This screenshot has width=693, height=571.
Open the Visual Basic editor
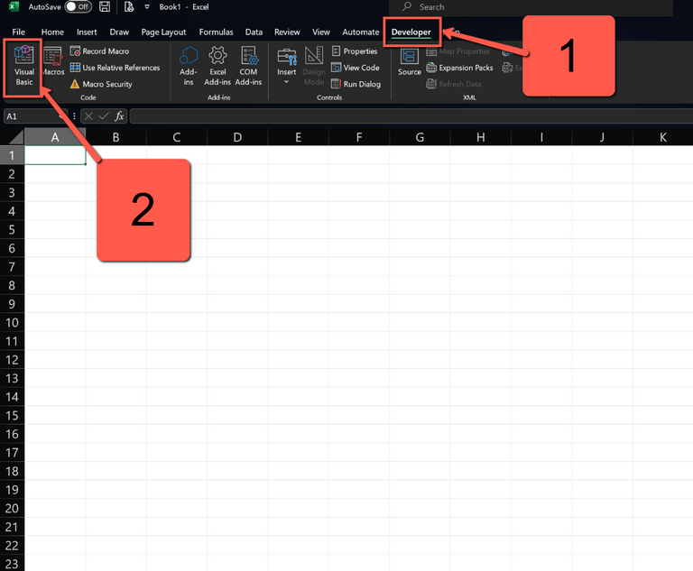[x=23, y=66]
